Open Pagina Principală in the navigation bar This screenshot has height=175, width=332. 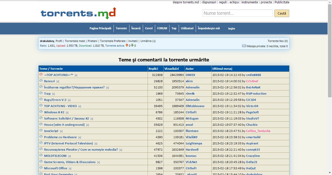tap(100, 28)
